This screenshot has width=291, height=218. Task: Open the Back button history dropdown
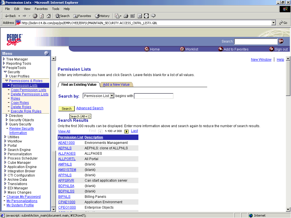(x=19, y=16)
